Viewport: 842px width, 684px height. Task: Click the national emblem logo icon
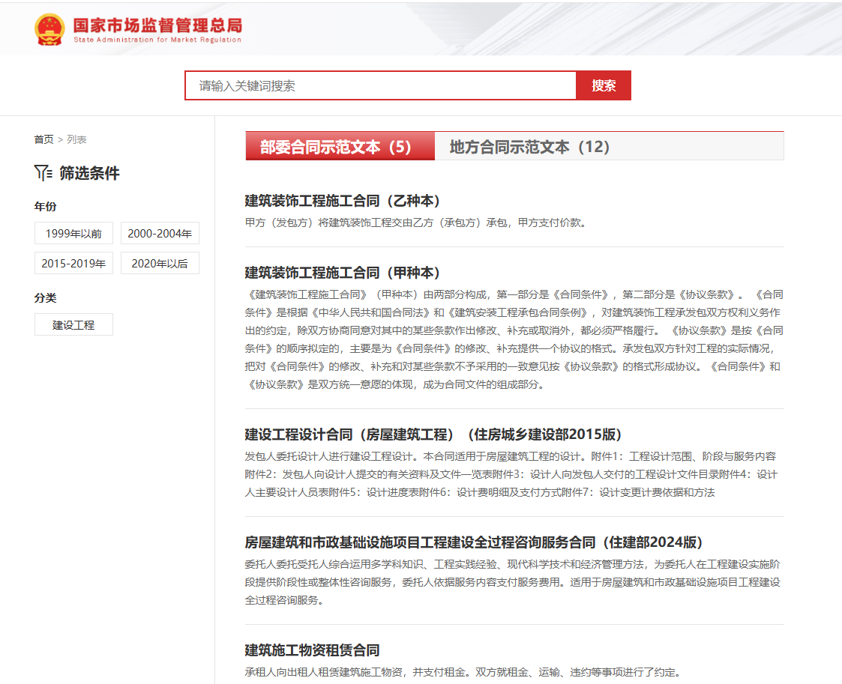pos(49,29)
